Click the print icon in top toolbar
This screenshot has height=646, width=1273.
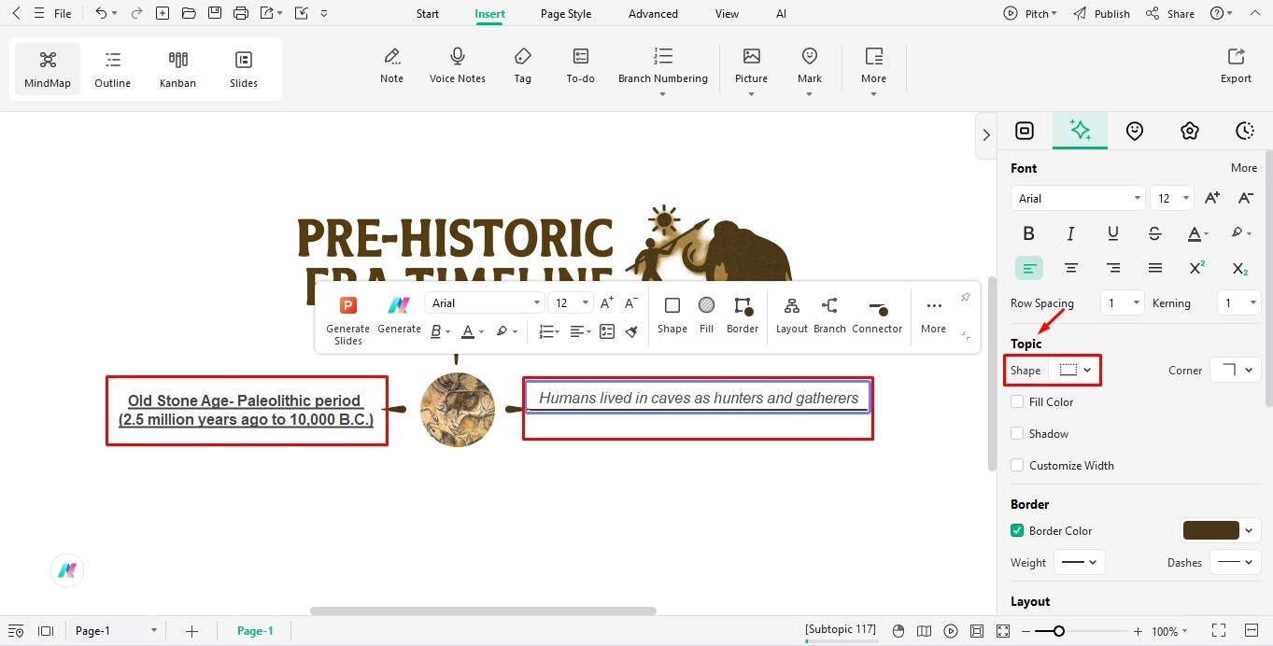241,14
